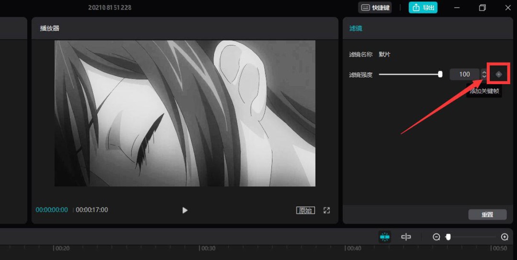Zoom in the timeline with plus icon
The width and height of the screenshot is (517, 260).
(x=505, y=237)
